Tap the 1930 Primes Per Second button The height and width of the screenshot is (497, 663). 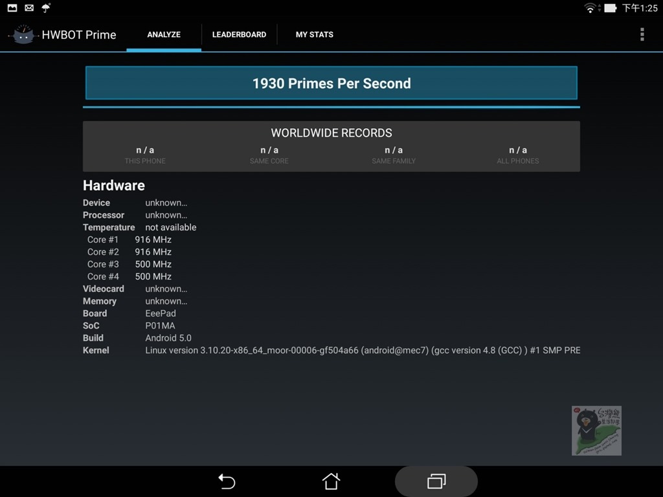point(331,83)
